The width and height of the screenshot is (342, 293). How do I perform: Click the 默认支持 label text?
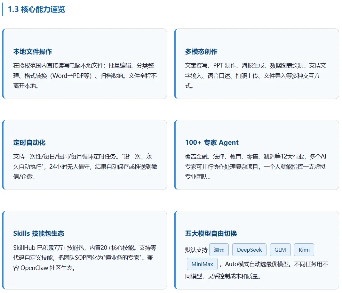point(196,250)
